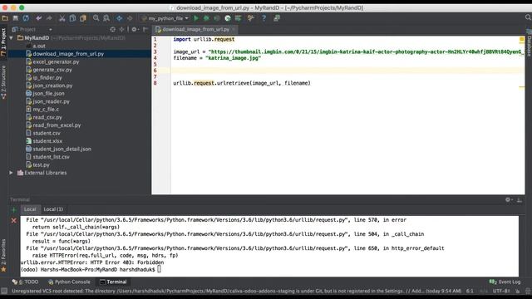Click the Undo arrow in toolbar
532x299 pixels.
39,18
